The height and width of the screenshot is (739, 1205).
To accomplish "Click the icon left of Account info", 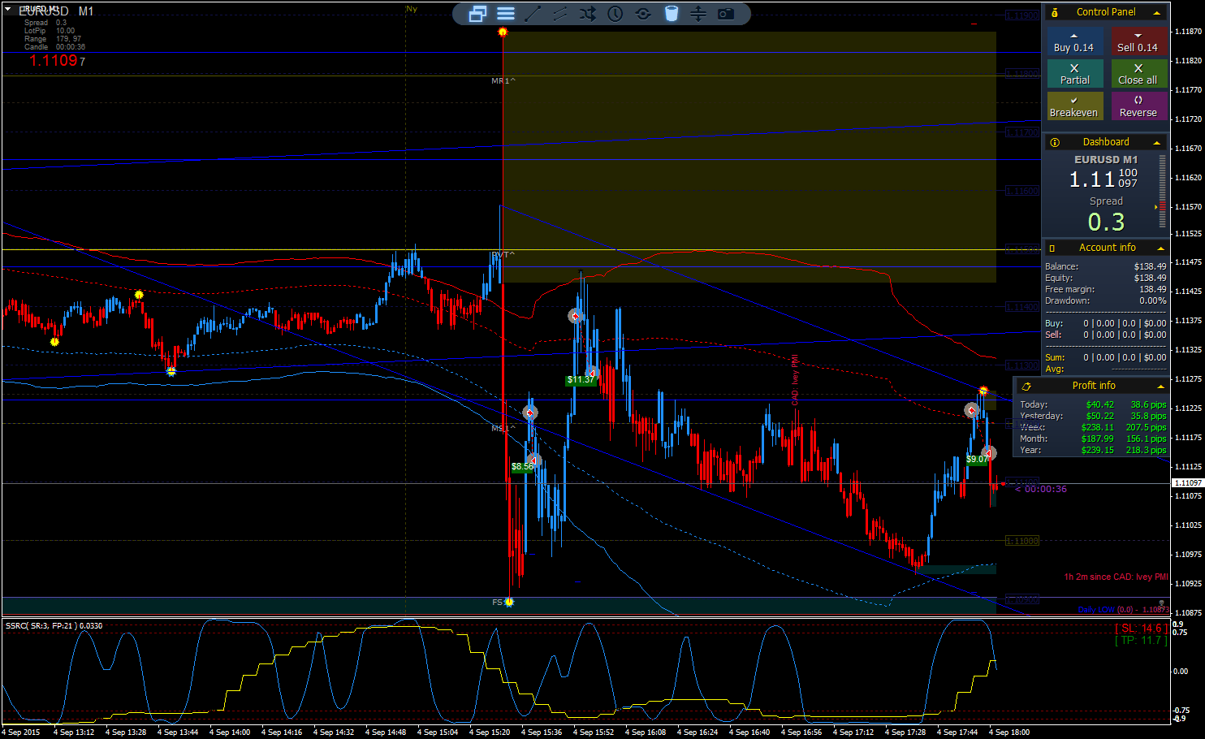I will tap(1052, 248).
